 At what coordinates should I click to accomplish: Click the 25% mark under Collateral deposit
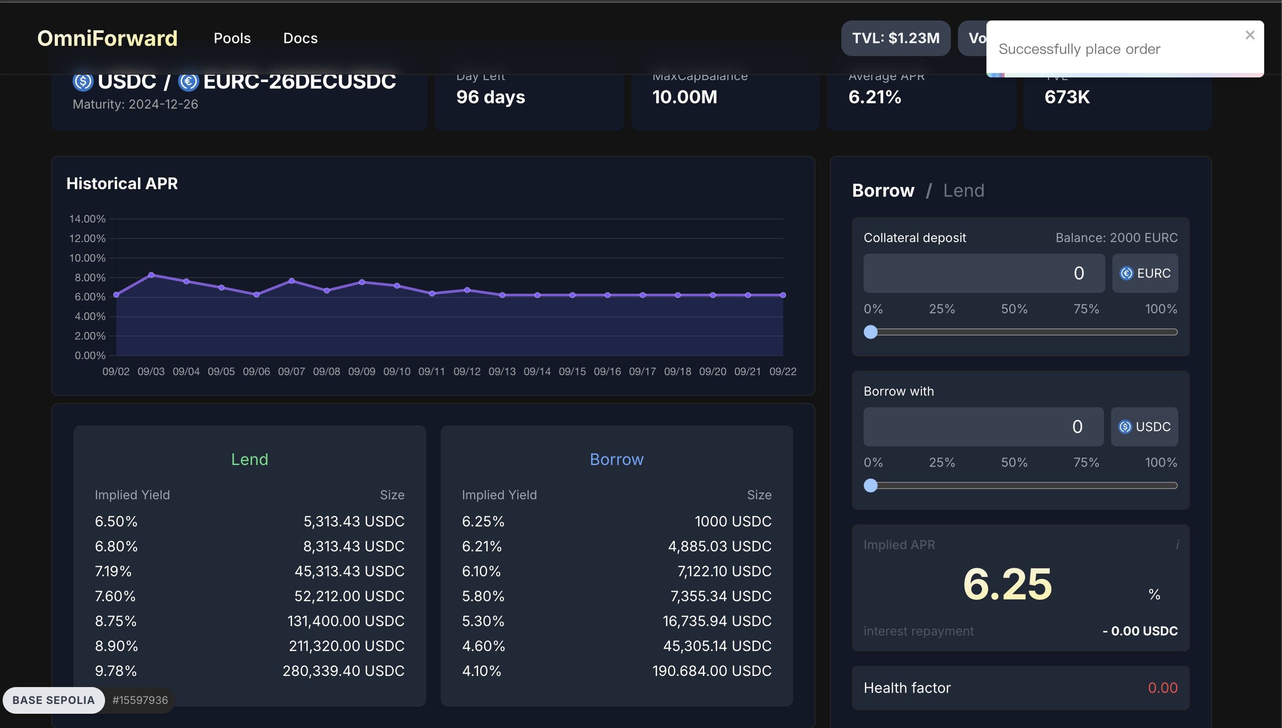click(x=942, y=309)
